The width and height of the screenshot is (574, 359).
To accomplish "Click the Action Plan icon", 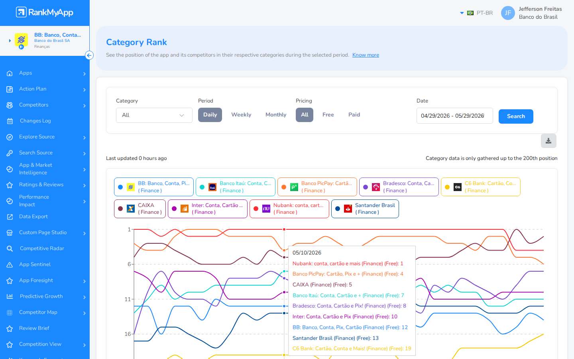I will click(10, 89).
